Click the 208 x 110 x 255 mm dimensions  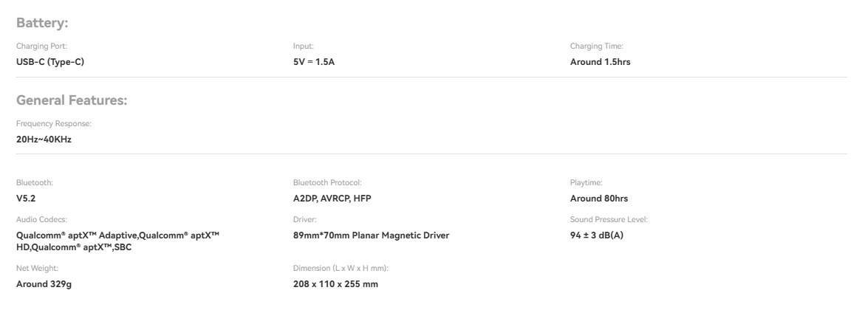coord(335,284)
